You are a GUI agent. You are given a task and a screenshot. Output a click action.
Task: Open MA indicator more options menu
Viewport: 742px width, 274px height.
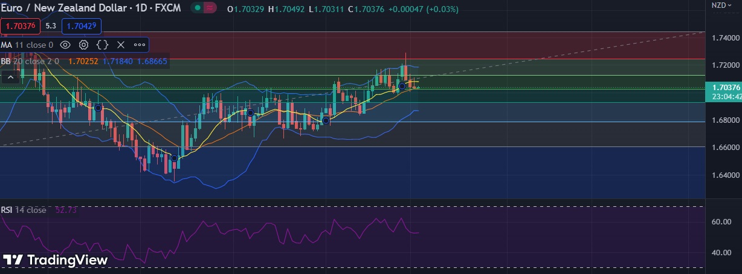(140, 45)
